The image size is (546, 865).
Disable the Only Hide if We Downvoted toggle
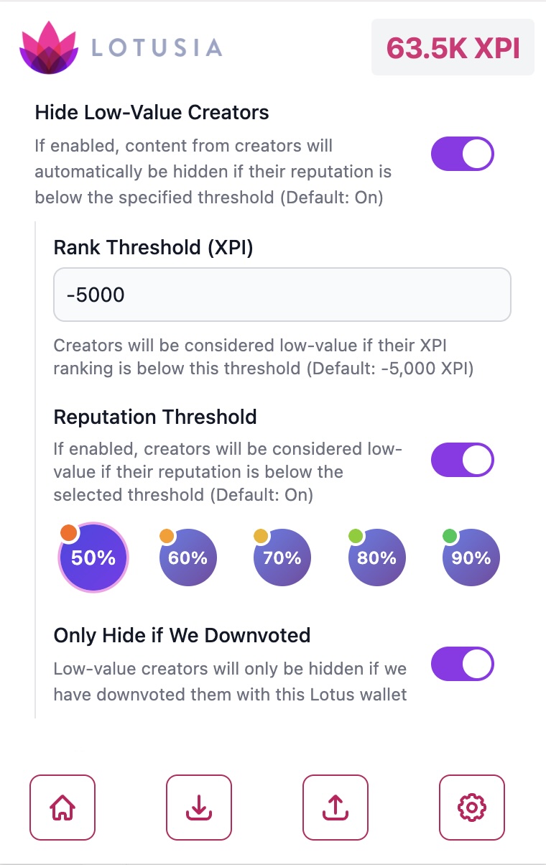462,664
